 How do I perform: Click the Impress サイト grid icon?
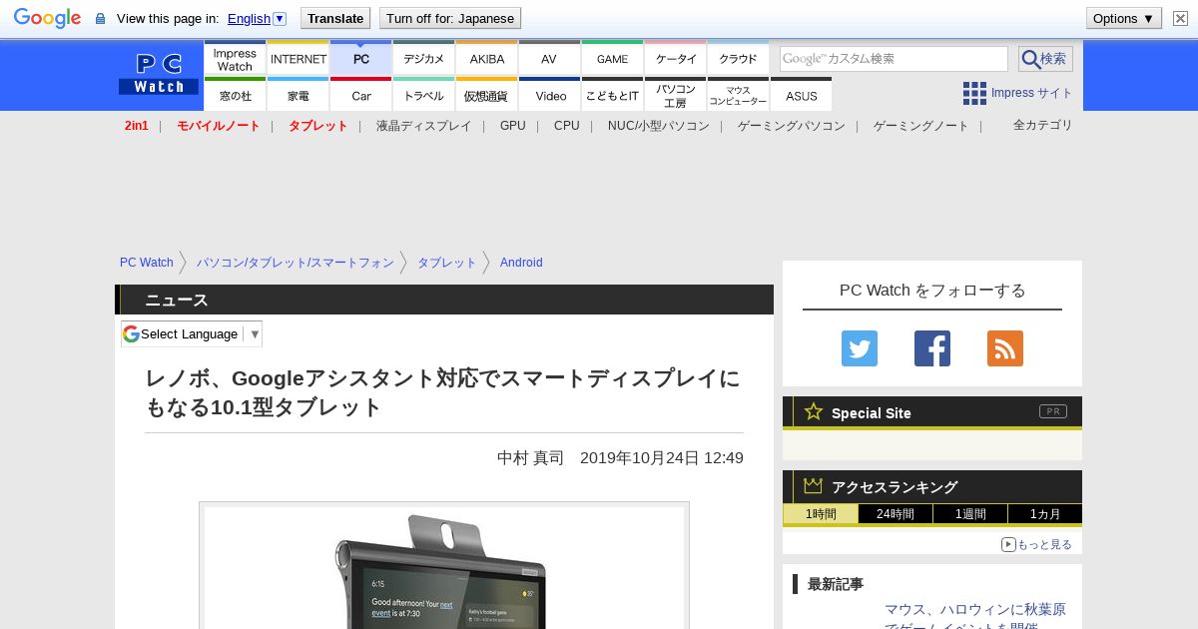(x=974, y=93)
